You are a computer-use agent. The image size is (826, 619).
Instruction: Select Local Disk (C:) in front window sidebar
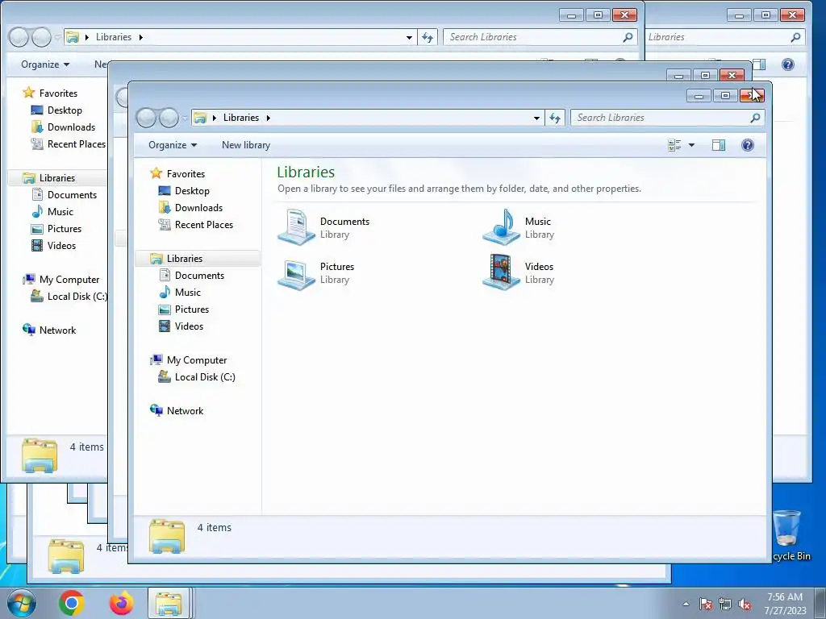pos(197,377)
